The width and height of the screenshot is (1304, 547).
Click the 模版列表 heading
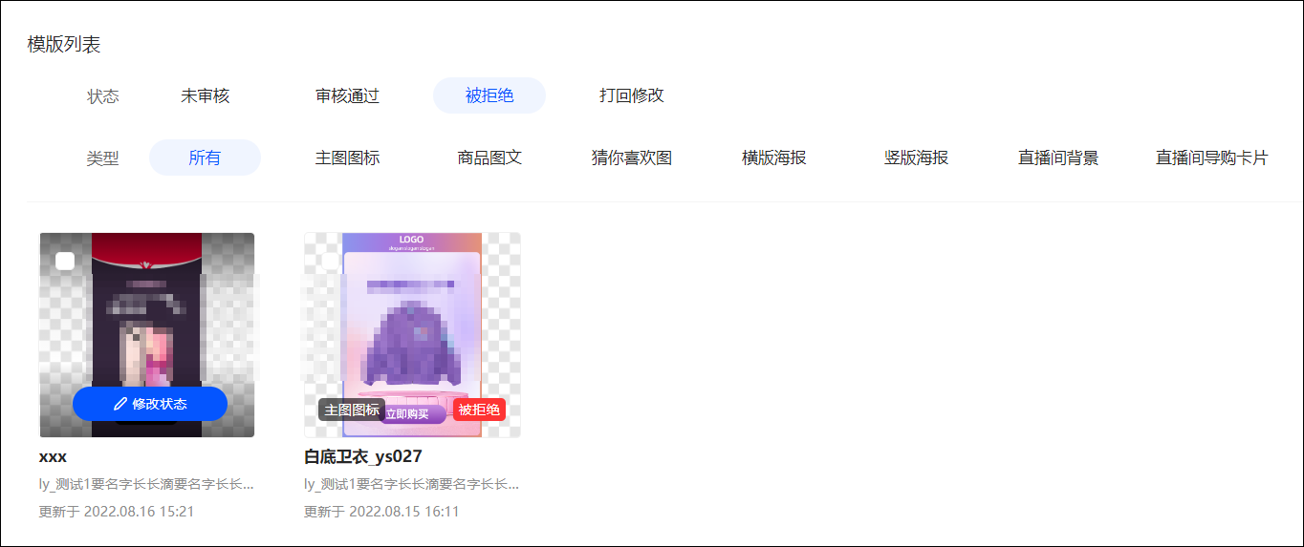coord(64,44)
